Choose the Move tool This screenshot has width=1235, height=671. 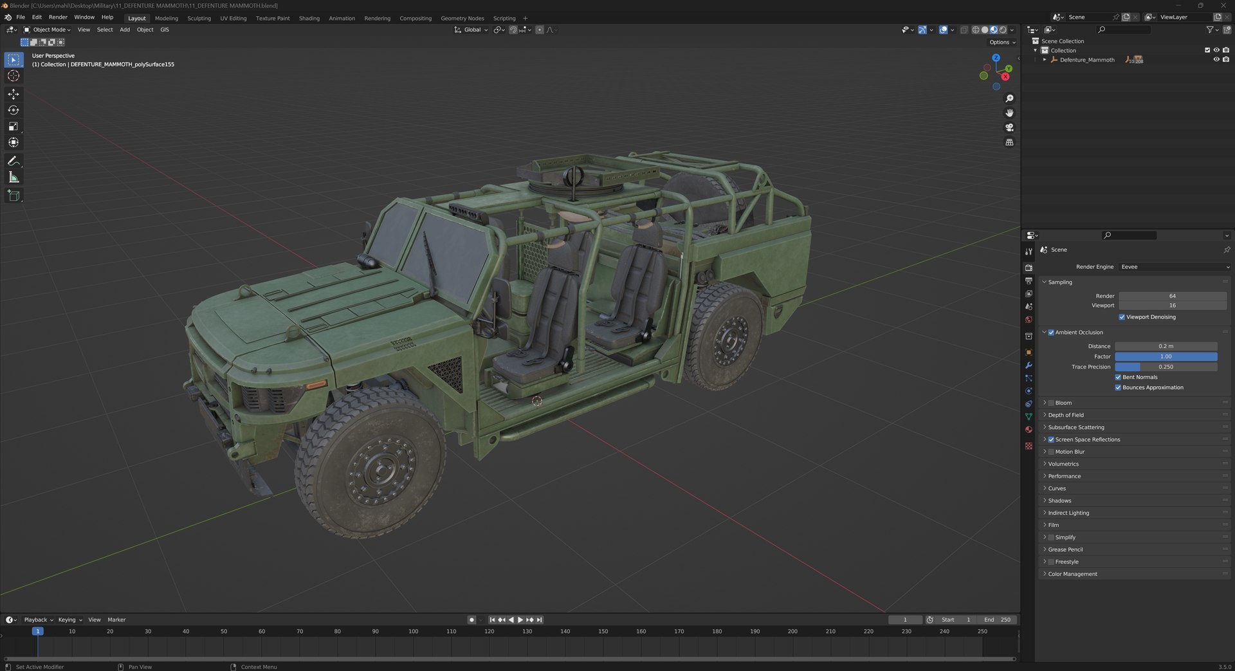(14, 94)
